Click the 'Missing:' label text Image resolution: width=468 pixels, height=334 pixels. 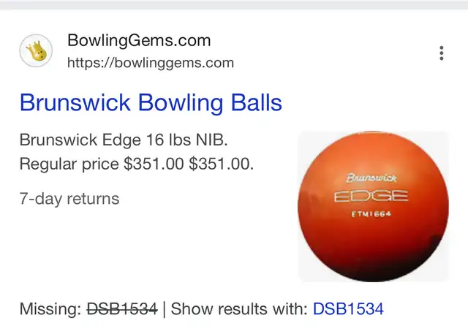click(x=50, y=308)
